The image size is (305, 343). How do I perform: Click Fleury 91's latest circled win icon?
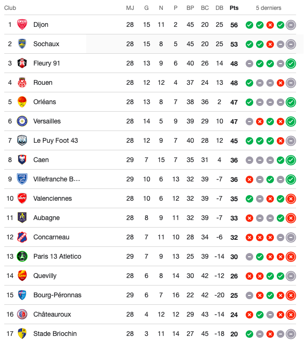(x=291, y=64)
